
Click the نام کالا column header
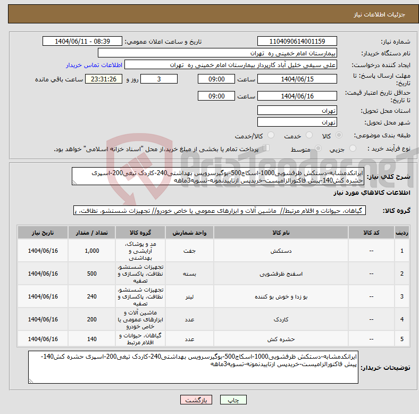[x=281, y=233]
